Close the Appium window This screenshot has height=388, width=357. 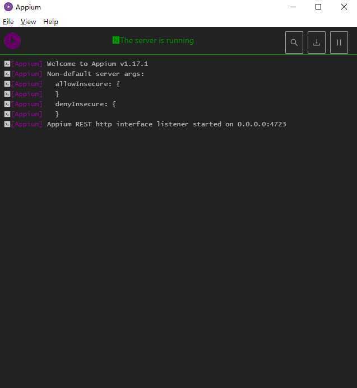(344, 7)
